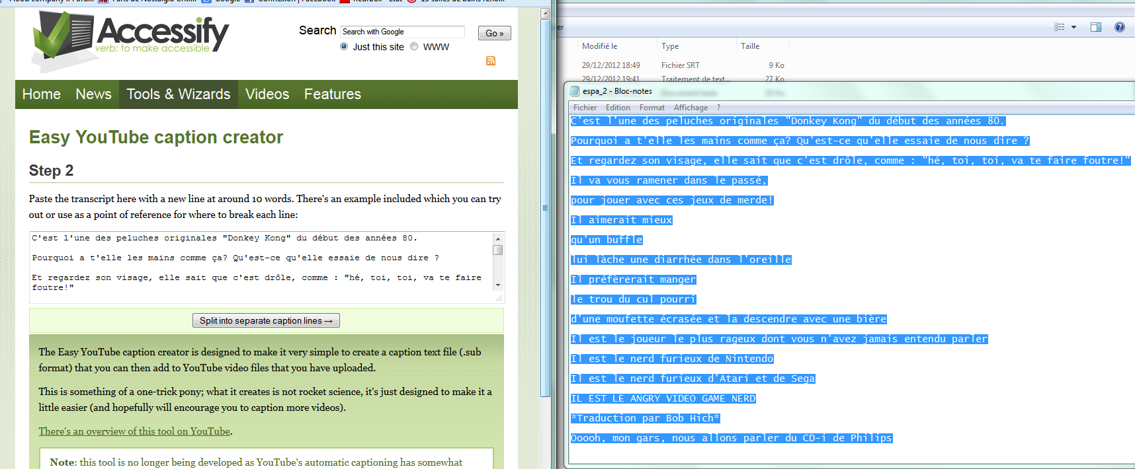This screenshot has width=1135, height=469.
Task: Open the Explorer view options dropdown arrow
Action: [x=1073, y=27]
